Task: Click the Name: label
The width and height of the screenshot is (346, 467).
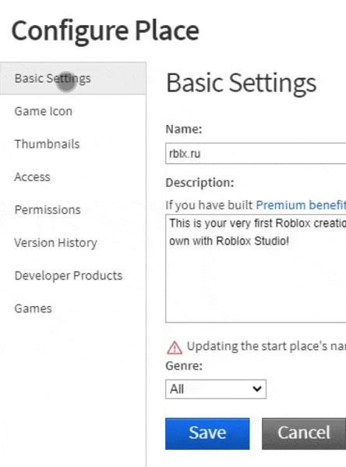Action: [x=184, y=129]
